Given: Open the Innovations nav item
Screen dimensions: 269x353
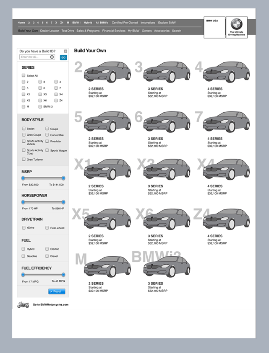Looking at the screenshot, I should (x=148, y=23).
